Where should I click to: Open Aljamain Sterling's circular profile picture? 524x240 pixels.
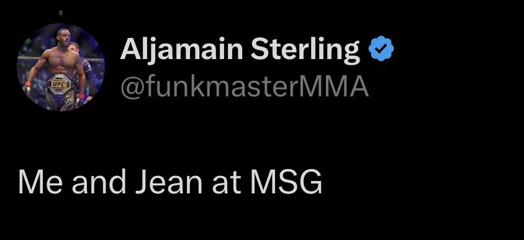point(60,67)
